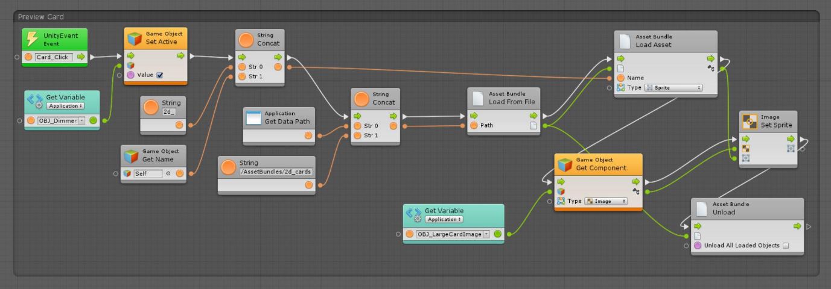Edit the /AssetBundles/2d_cards string field
This screenshot has height=289, width=831.
click(x=266, y=172)
